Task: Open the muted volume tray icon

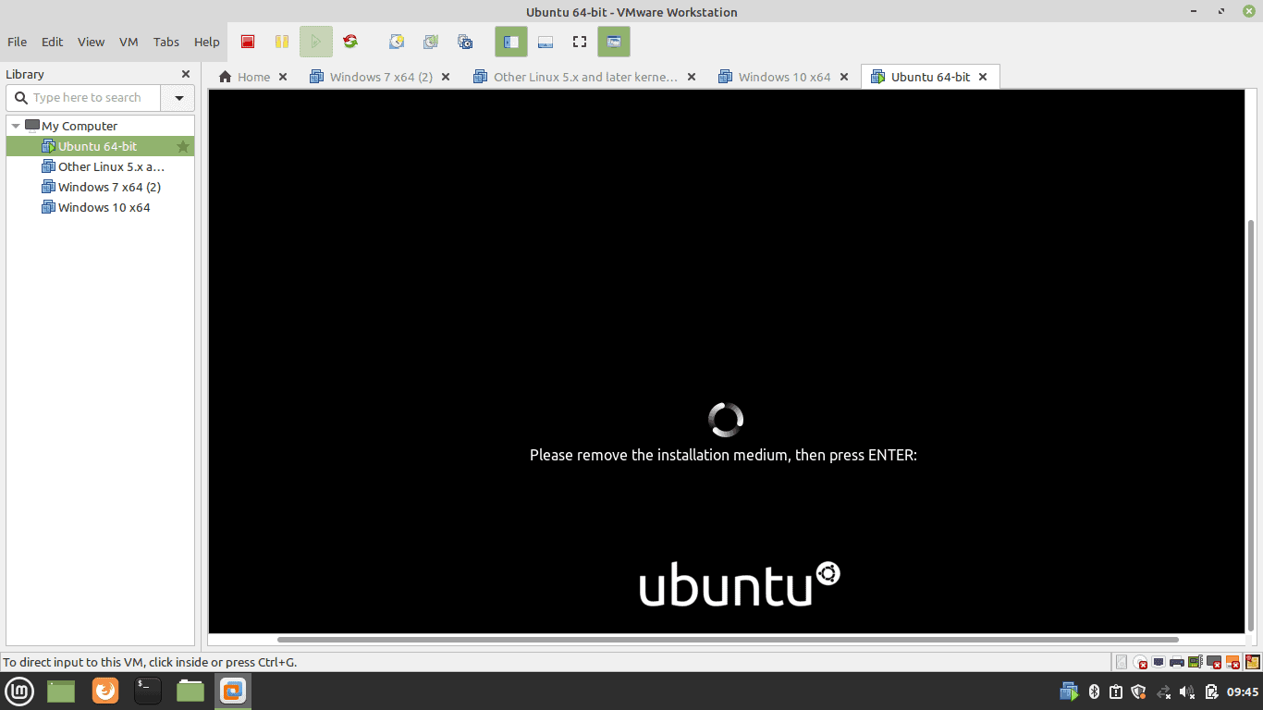Action: 1187,692
